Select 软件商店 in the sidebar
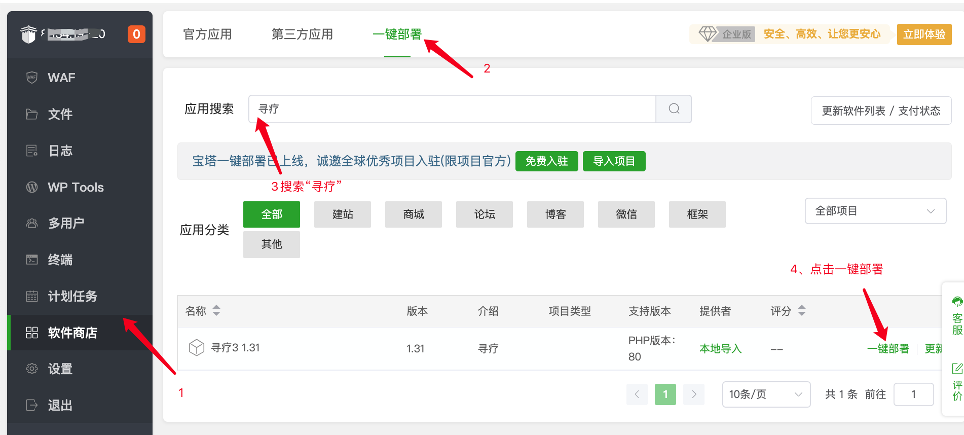964x435 pixels. tap(80, 333)
